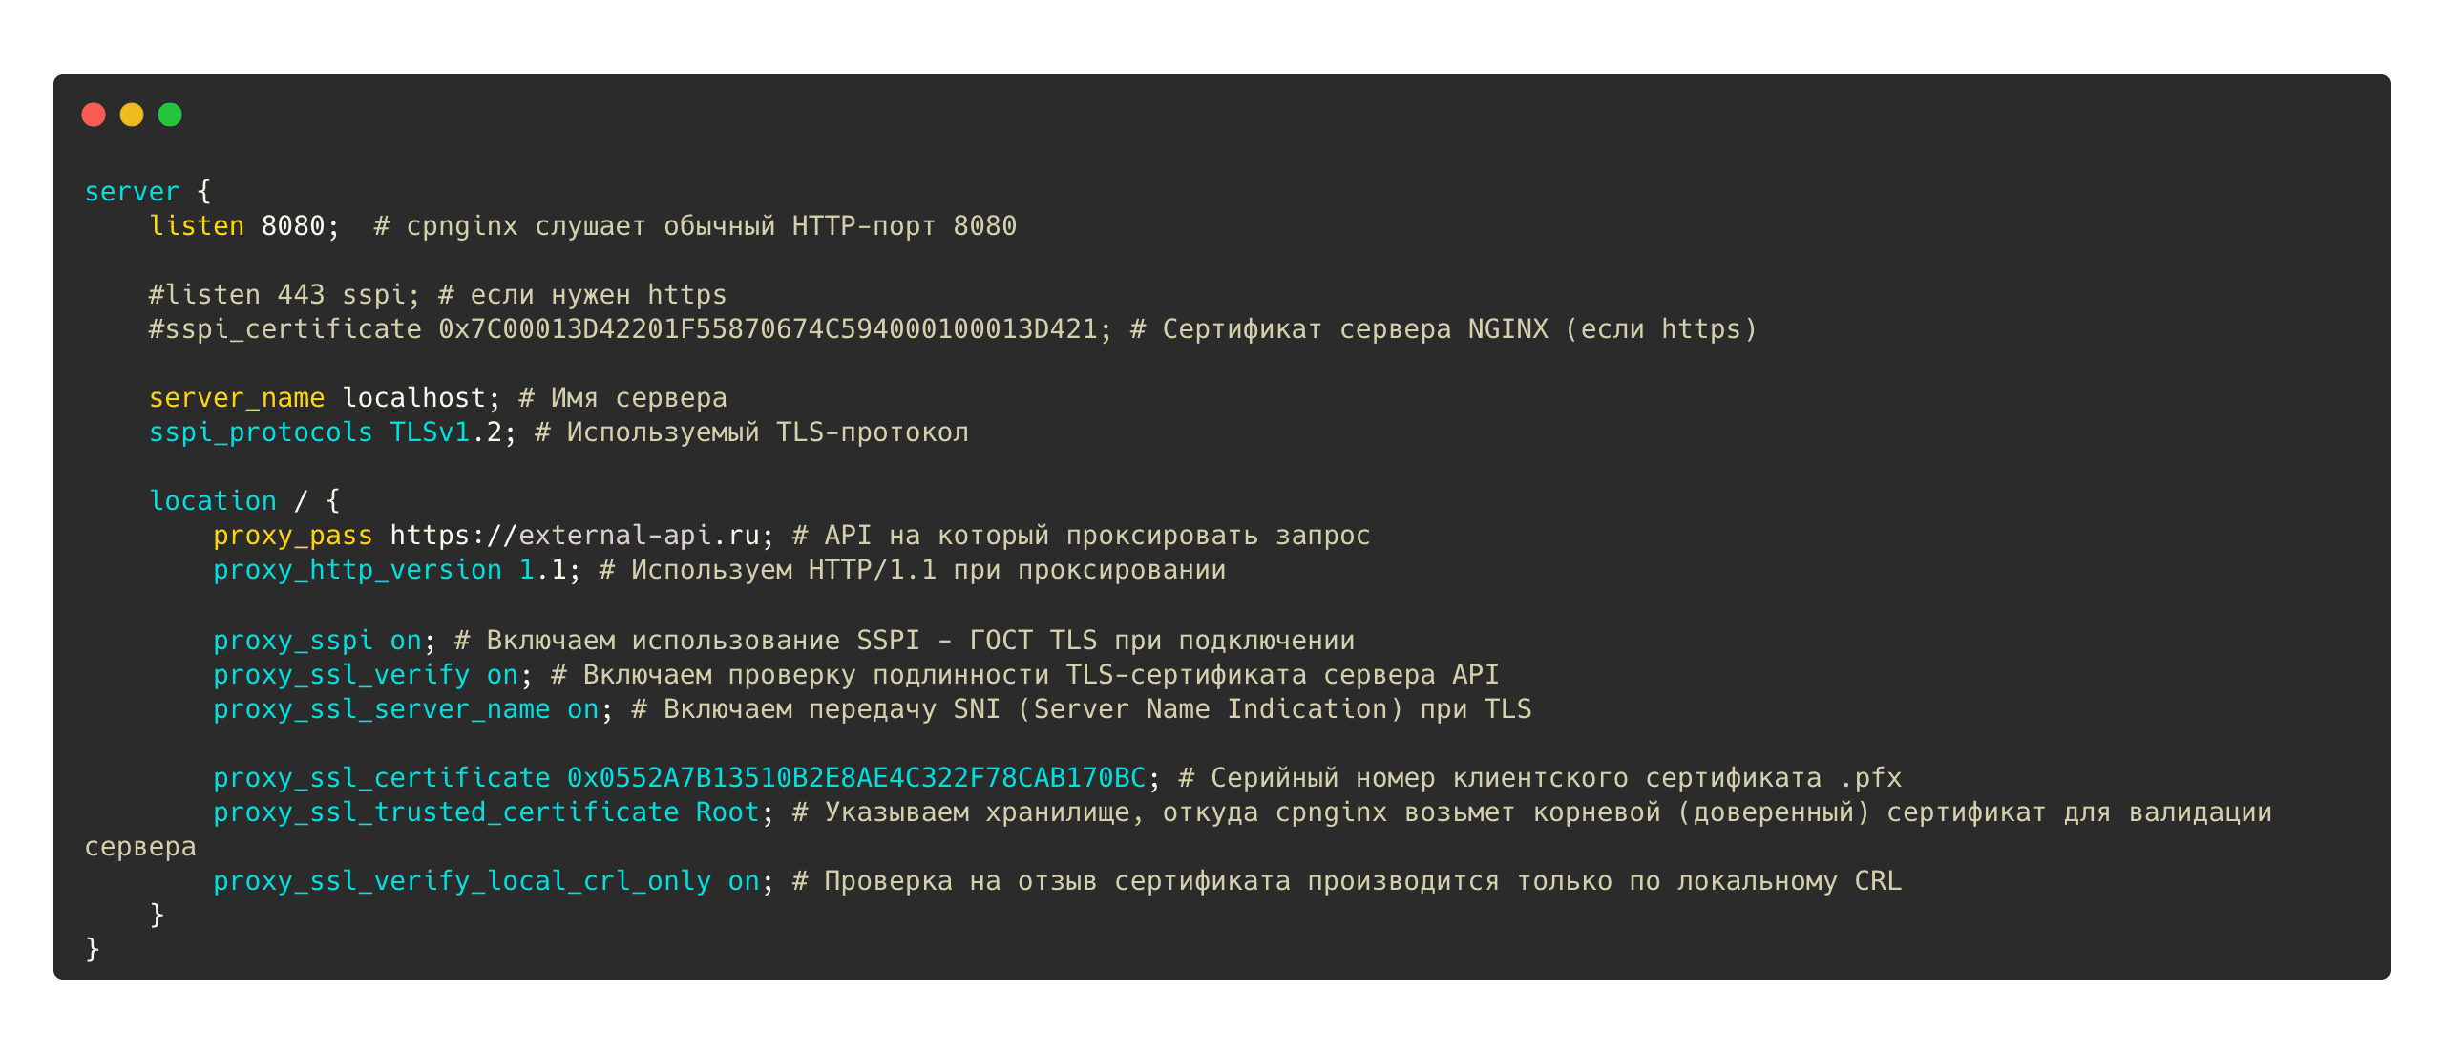Click the location keyword
This screenshot has height=1054, width=2444.
tap(213, 501)
